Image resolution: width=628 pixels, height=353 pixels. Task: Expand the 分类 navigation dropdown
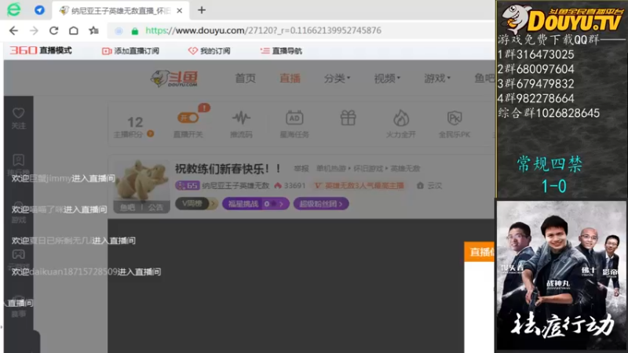[337, 78]
